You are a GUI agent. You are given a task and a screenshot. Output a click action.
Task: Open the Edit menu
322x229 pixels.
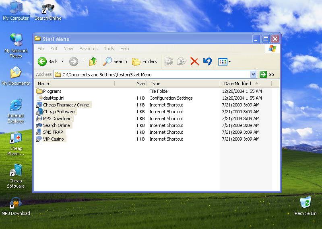(x=54, y=49)
